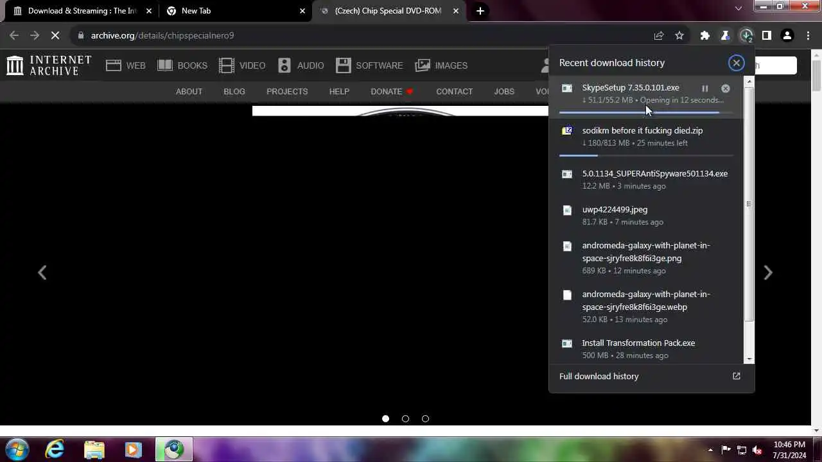
Task: Go back to previous page
Action: [x=14, y=36]
